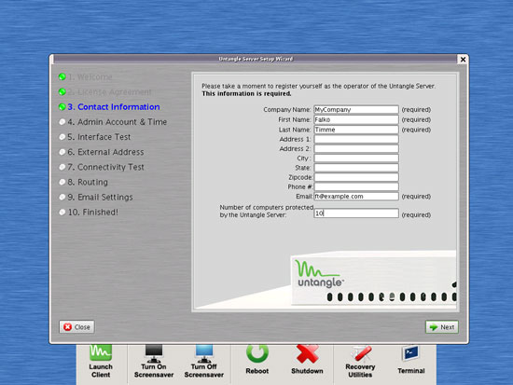Click the number of computers field
The image size is (513, 385).
[x=356, y=213]
